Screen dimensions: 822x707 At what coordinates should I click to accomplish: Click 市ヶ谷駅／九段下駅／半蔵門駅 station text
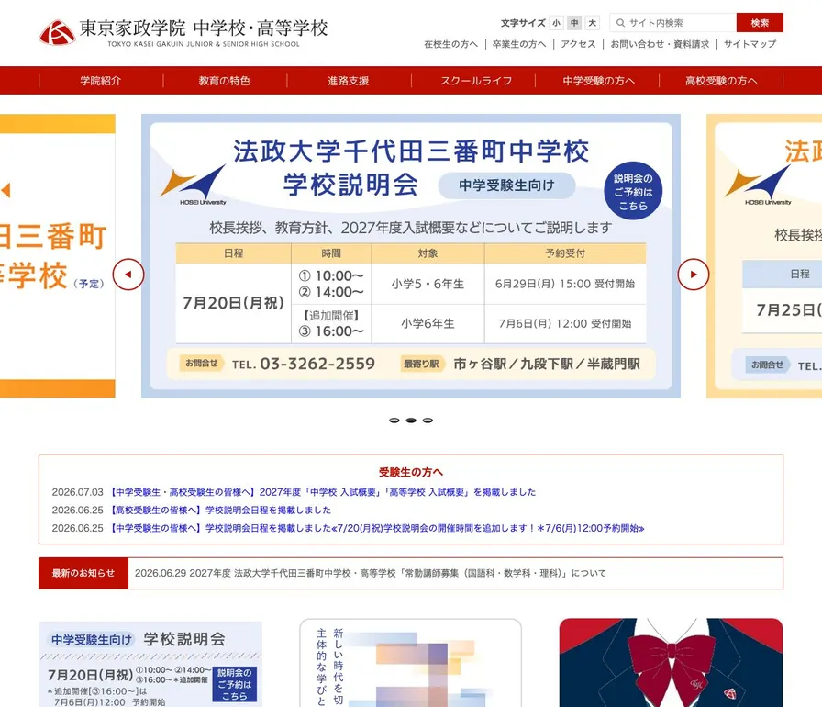click(x=547, y=364)
